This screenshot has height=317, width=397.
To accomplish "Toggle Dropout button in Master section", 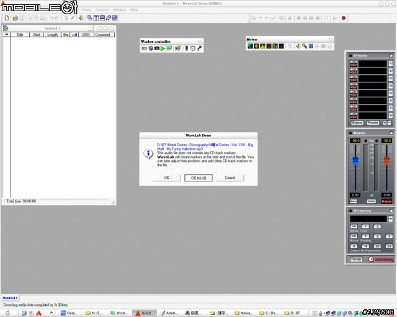I will (x=386, y=201).
